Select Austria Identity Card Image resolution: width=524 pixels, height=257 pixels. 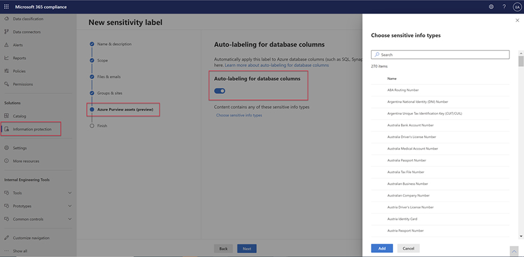[x=440, y=219]
